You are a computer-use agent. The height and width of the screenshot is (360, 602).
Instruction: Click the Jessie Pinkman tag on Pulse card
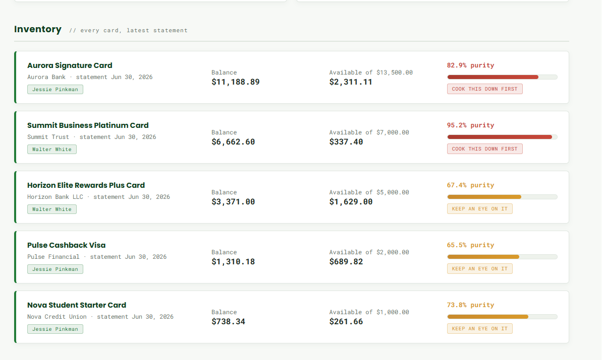point(56,269)
